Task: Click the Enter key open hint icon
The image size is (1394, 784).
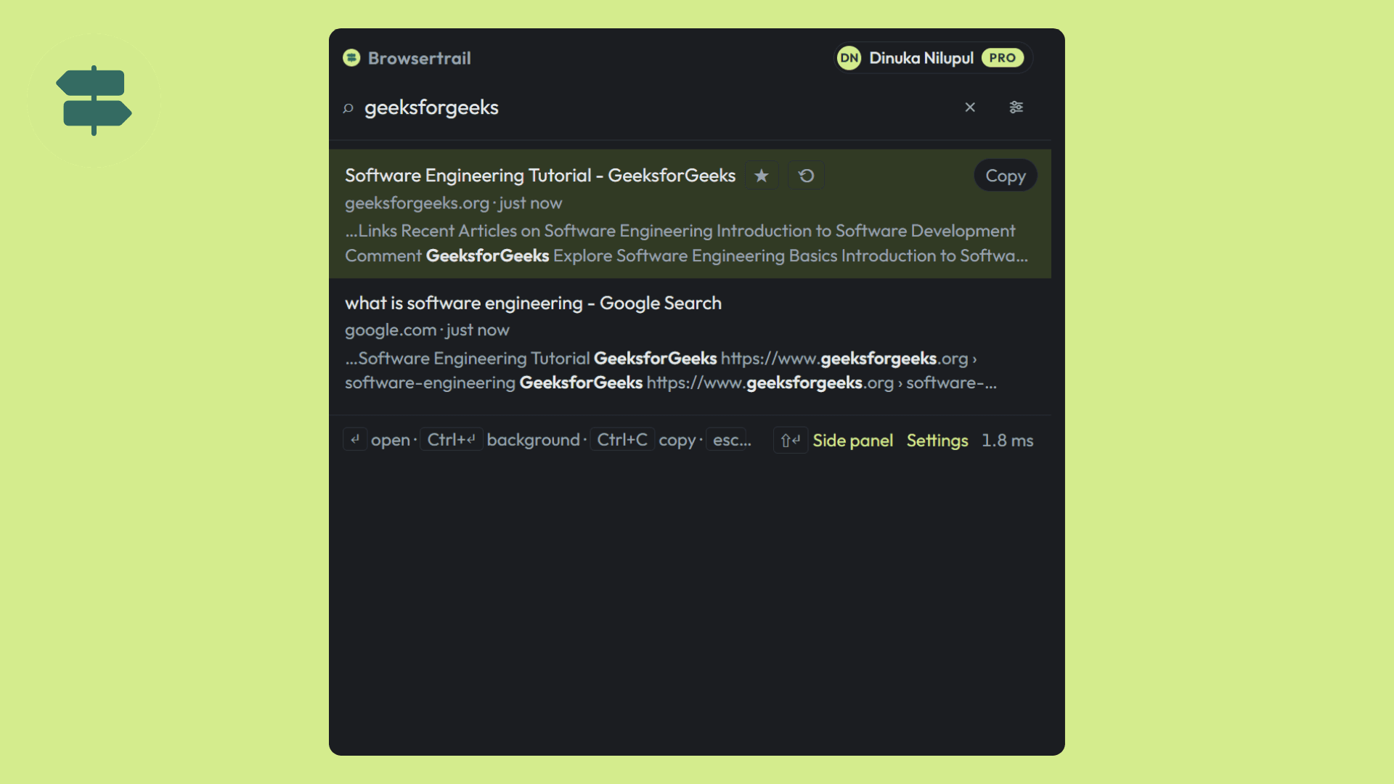Action: point(355,440)
